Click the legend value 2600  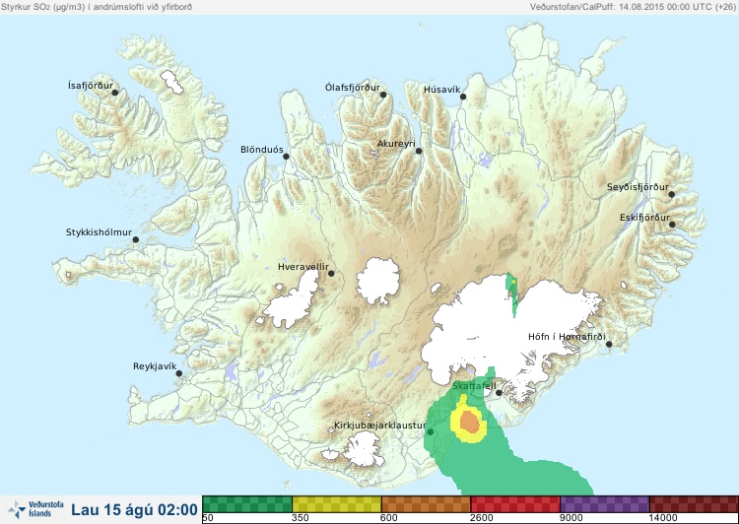(482, 518)
